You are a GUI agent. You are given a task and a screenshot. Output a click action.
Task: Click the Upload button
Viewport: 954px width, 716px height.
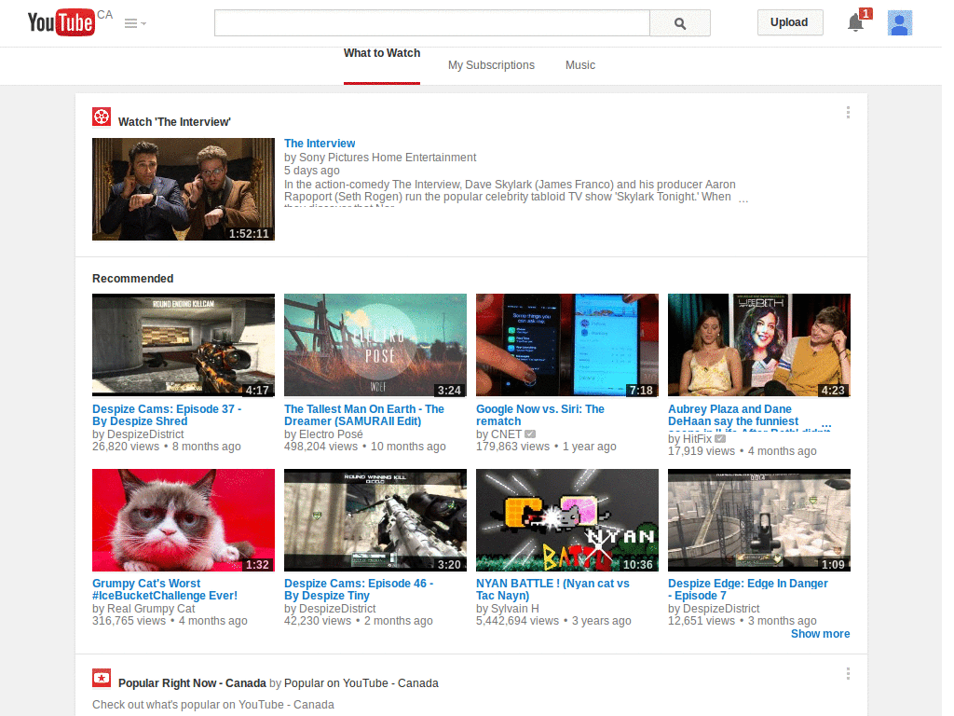789,22
